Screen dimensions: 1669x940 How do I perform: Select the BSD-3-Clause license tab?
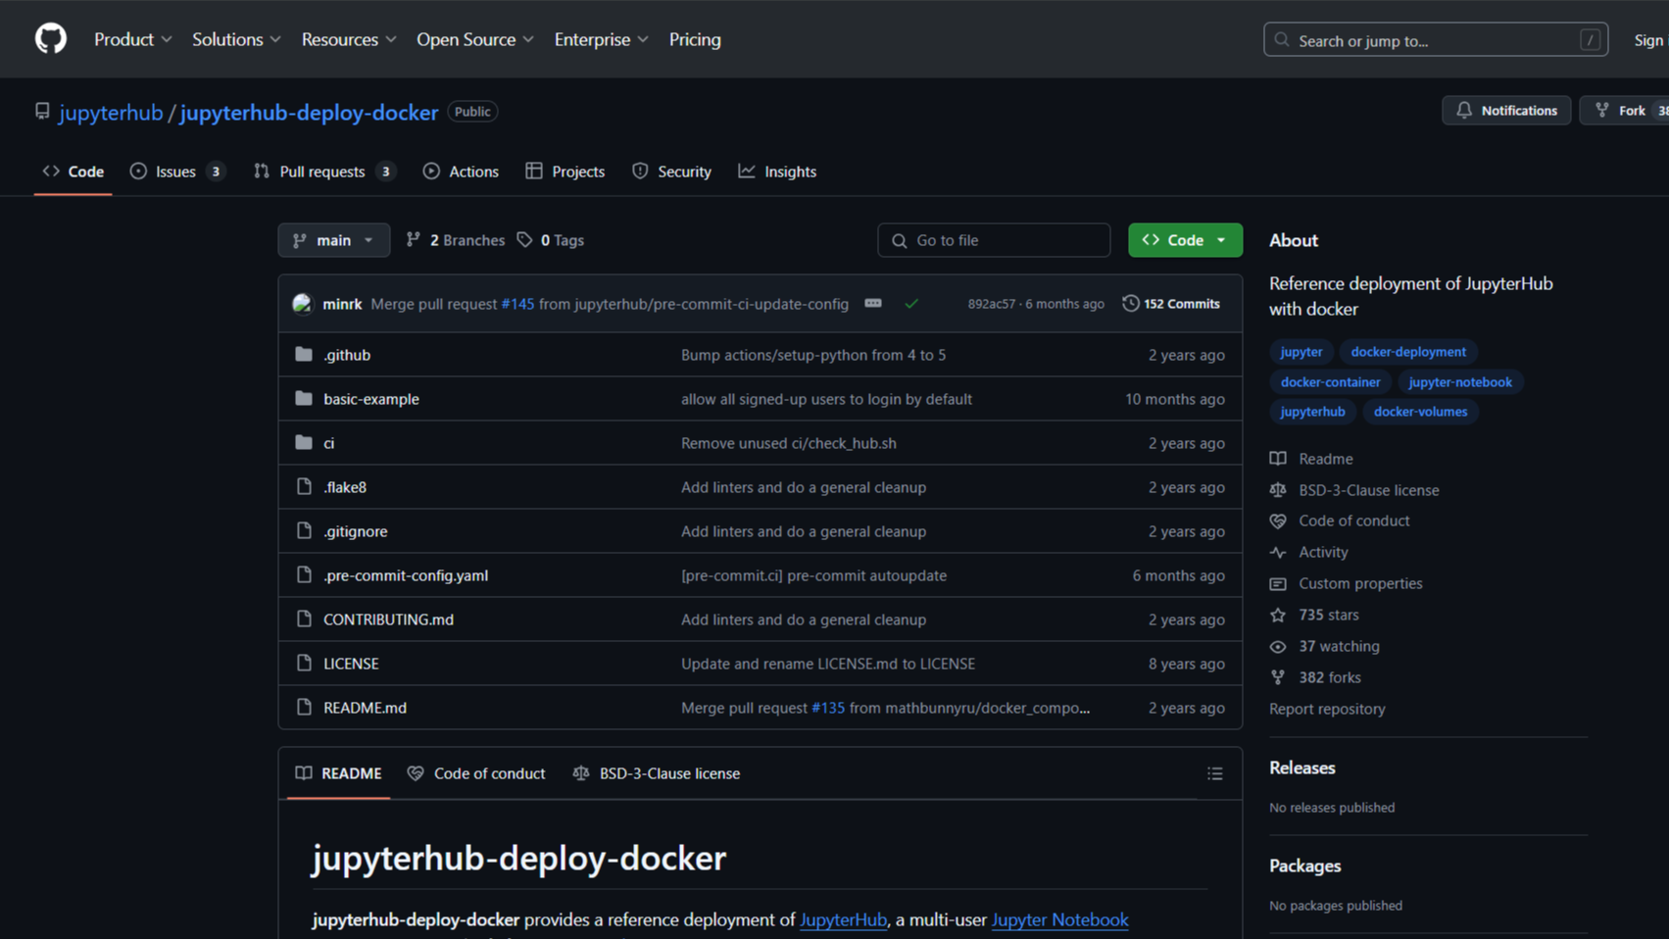click(x=657, y=773)
